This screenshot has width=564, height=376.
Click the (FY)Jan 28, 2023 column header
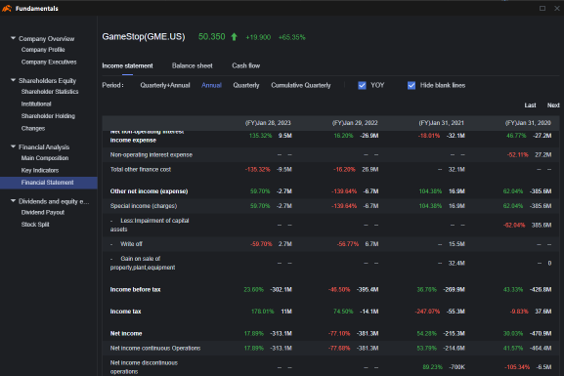(268, 123)
